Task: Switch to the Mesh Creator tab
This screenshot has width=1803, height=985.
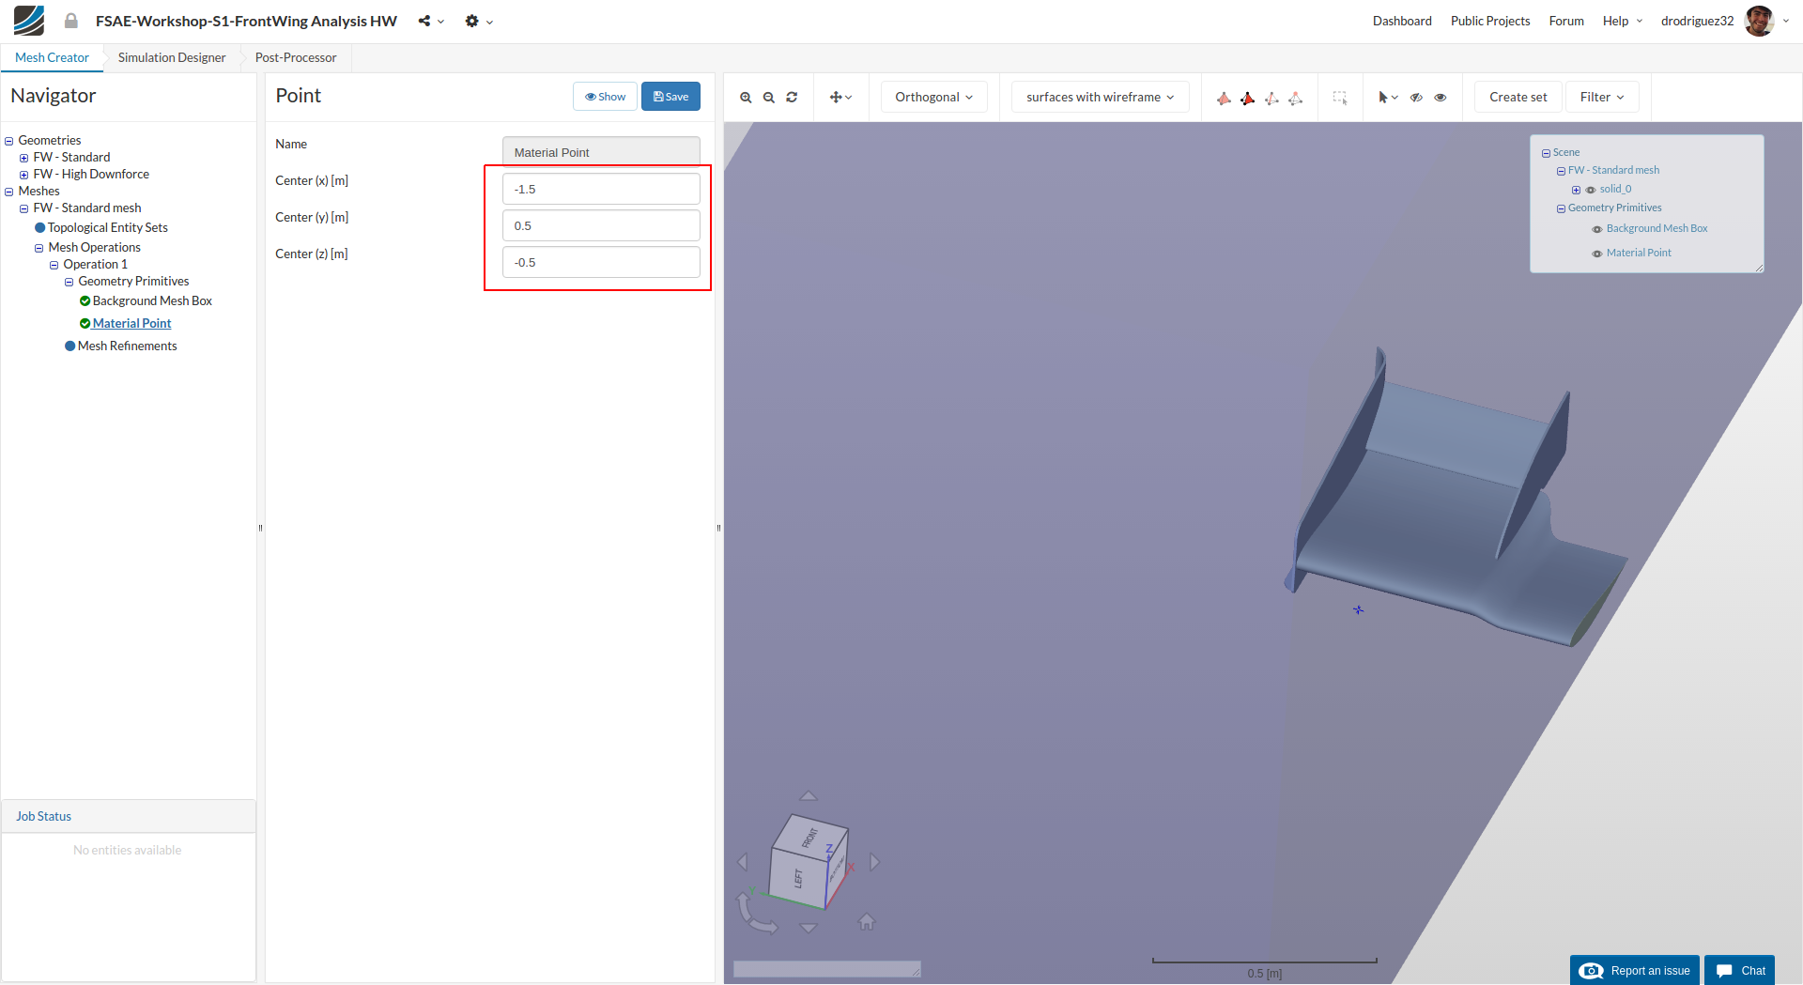Action: (52, 57)
